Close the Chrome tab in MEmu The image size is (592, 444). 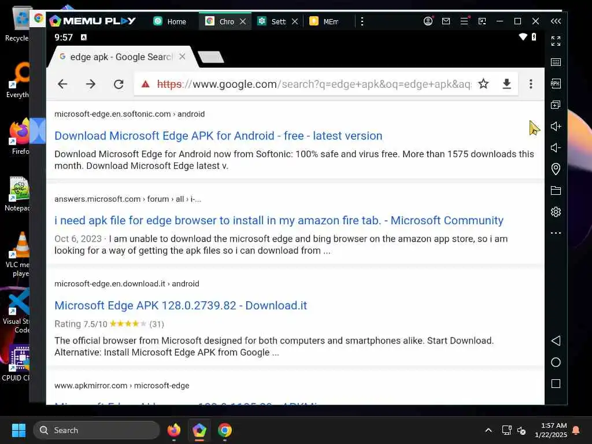click(243, 21)
